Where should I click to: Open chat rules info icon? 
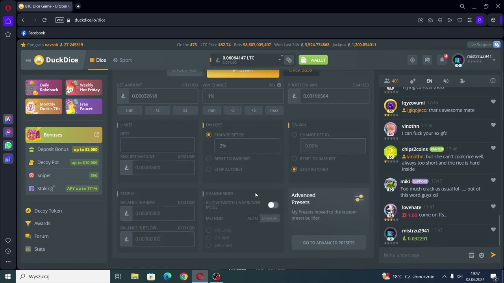tap(493, 81)
